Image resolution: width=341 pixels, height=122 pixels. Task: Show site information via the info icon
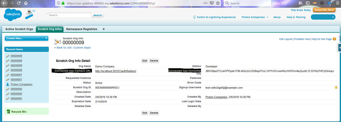coord(59,3)
